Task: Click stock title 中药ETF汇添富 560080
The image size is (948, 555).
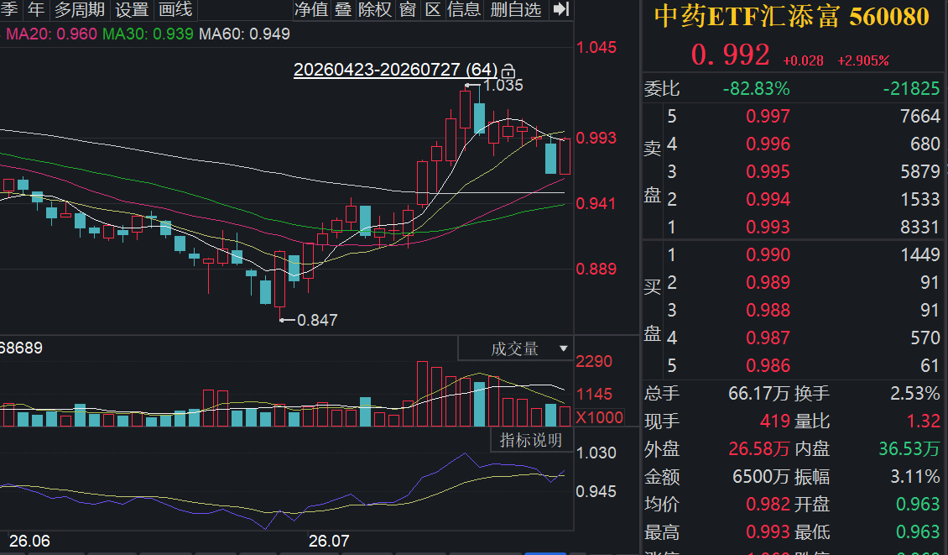Action: 791,17
